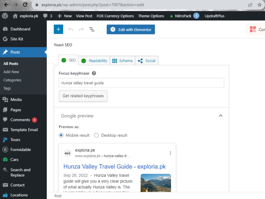Screen dimensions: 265x199
Task: Click the www.exploria.pk preview URL text
Action: (88, 156)
